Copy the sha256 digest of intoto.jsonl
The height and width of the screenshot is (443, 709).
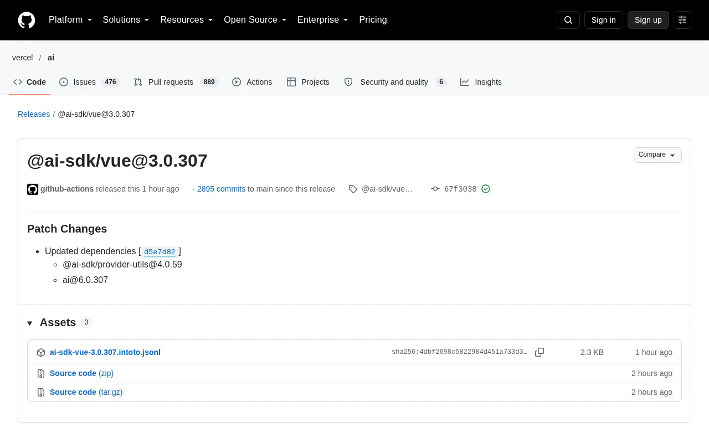click(540, 352)
